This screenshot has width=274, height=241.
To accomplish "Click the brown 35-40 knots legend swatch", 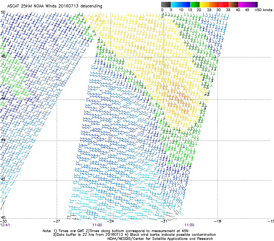I will coord(233,4).
